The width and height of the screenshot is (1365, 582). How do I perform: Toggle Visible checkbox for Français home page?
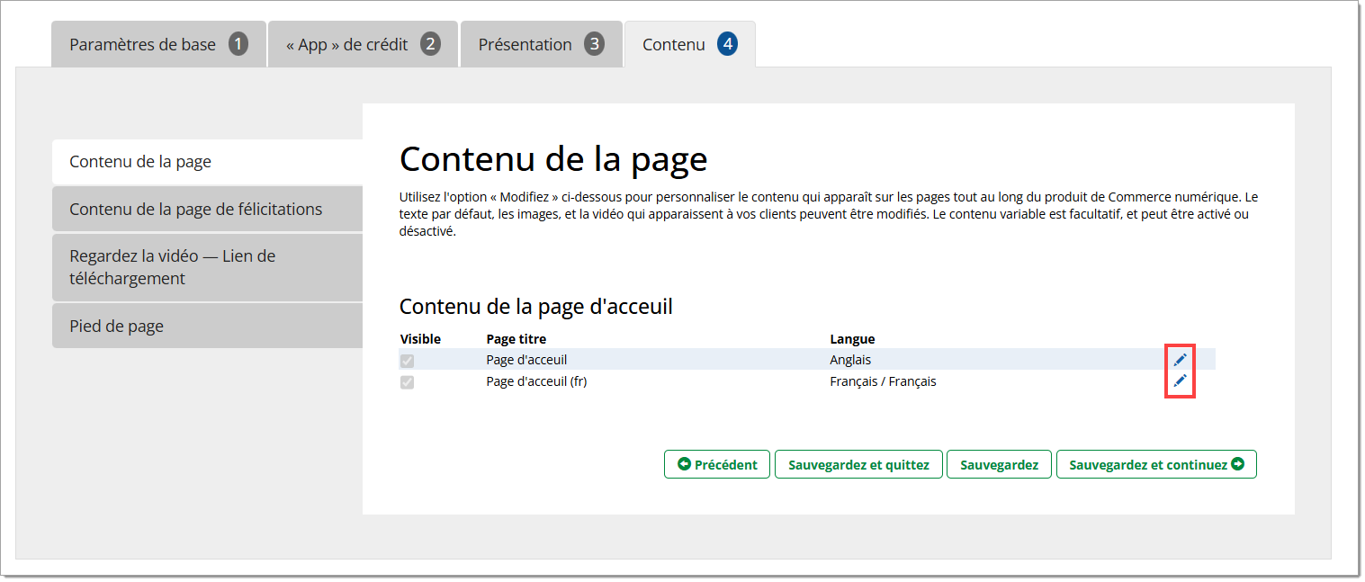(408, 382)
